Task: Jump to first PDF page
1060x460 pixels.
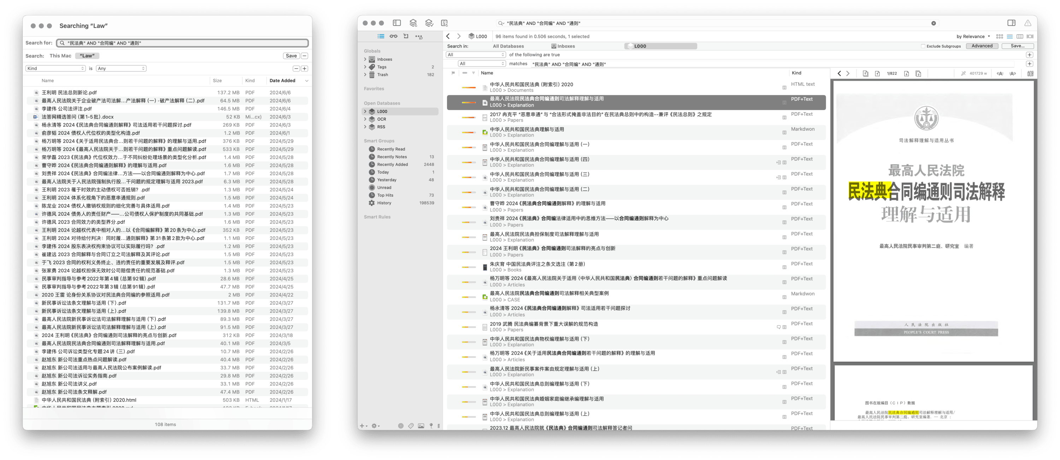Action: [x=865, y=73]
